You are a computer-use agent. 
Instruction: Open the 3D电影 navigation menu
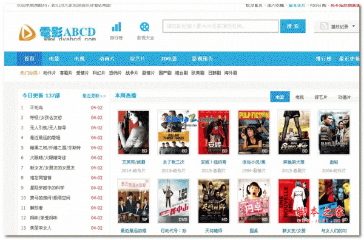coord(169,58)
